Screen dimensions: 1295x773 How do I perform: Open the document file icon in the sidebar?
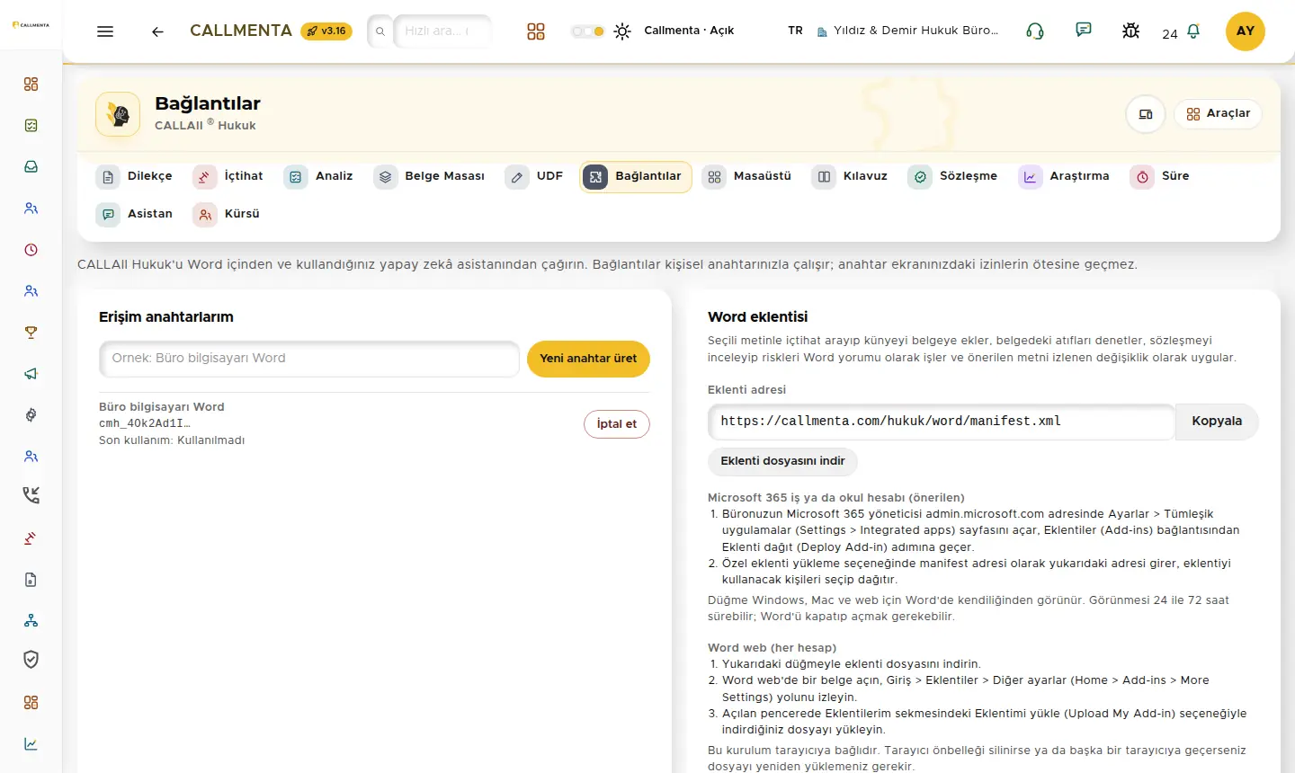31,580
